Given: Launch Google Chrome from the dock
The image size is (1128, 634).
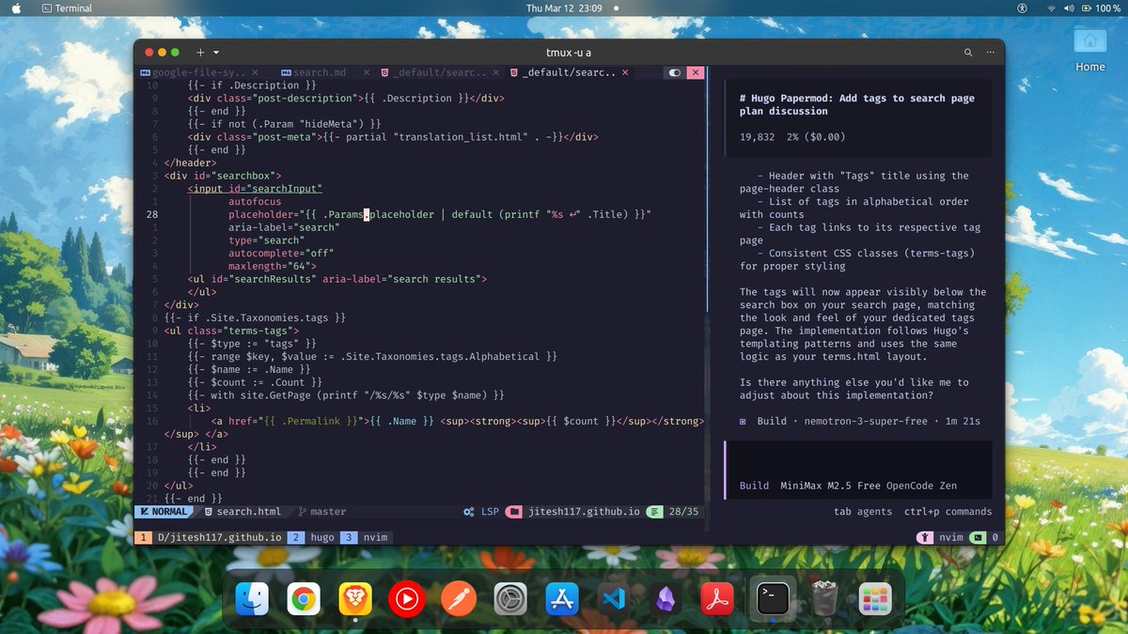Looking at the screenshot, I should point(304,598).
